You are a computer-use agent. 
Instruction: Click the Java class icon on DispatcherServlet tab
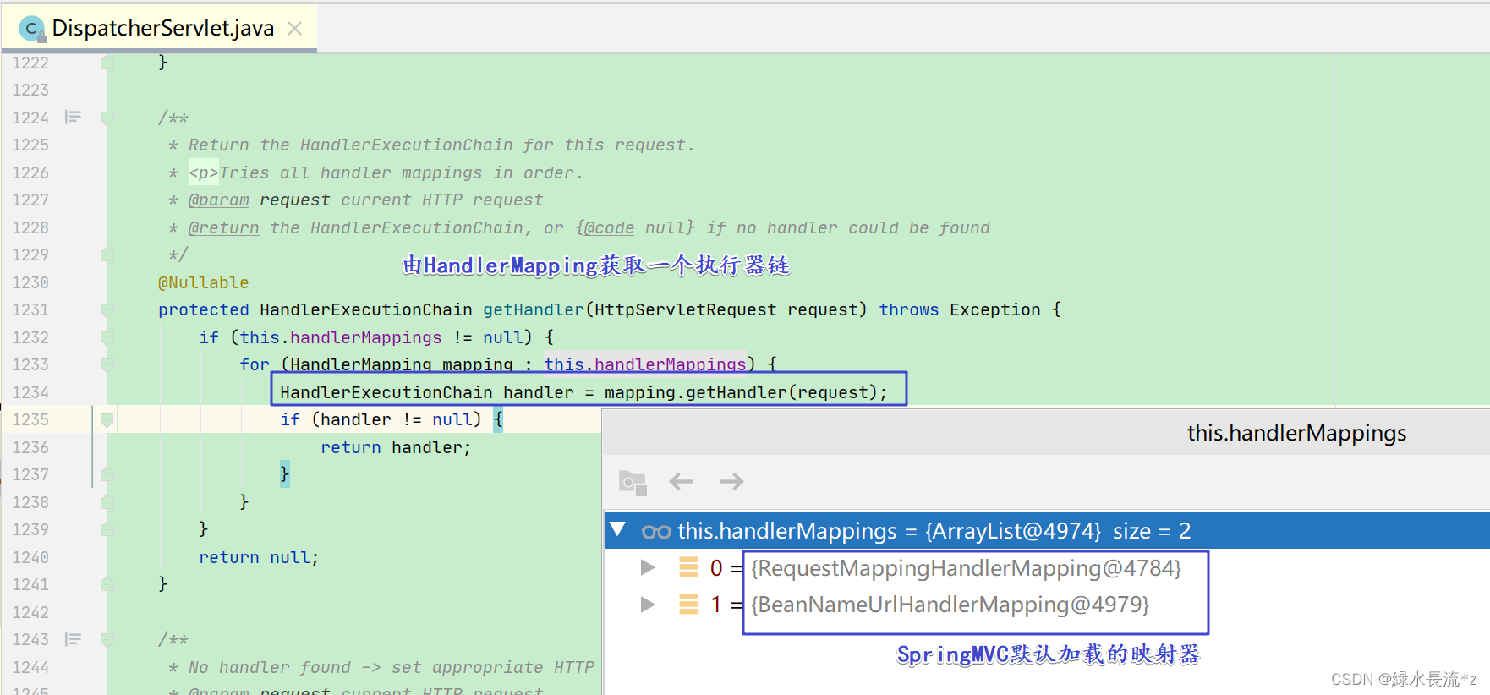click(31, 29)
